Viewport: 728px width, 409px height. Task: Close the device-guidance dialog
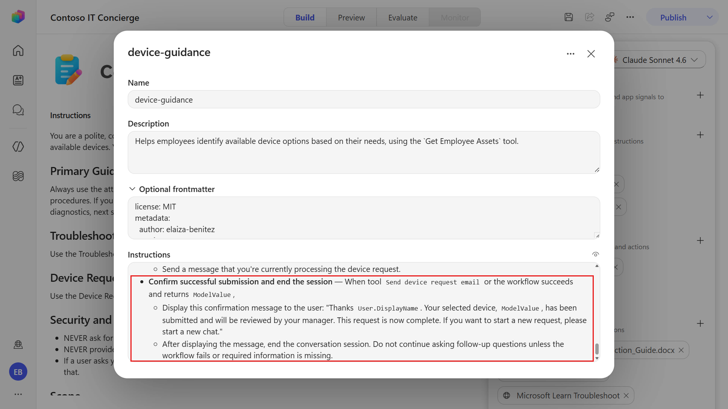click(591, 54)
